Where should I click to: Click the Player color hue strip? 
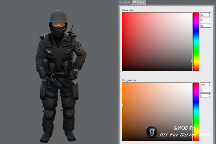pos(196,42)
